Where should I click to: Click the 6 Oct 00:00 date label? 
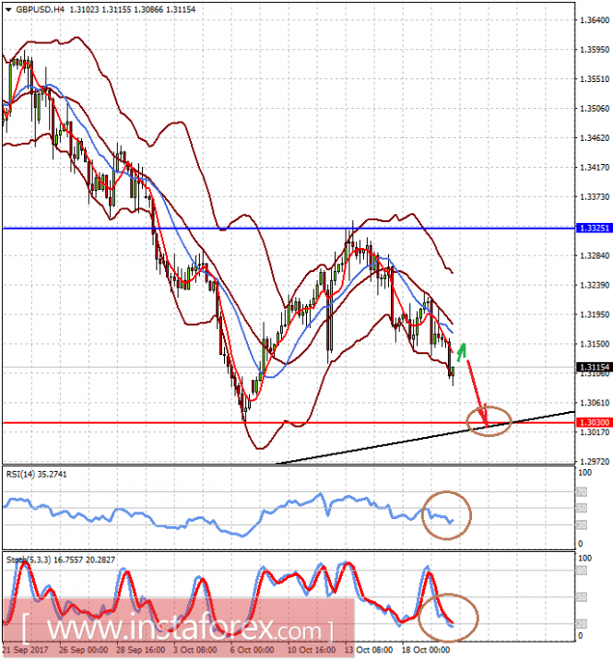(252, 650)
